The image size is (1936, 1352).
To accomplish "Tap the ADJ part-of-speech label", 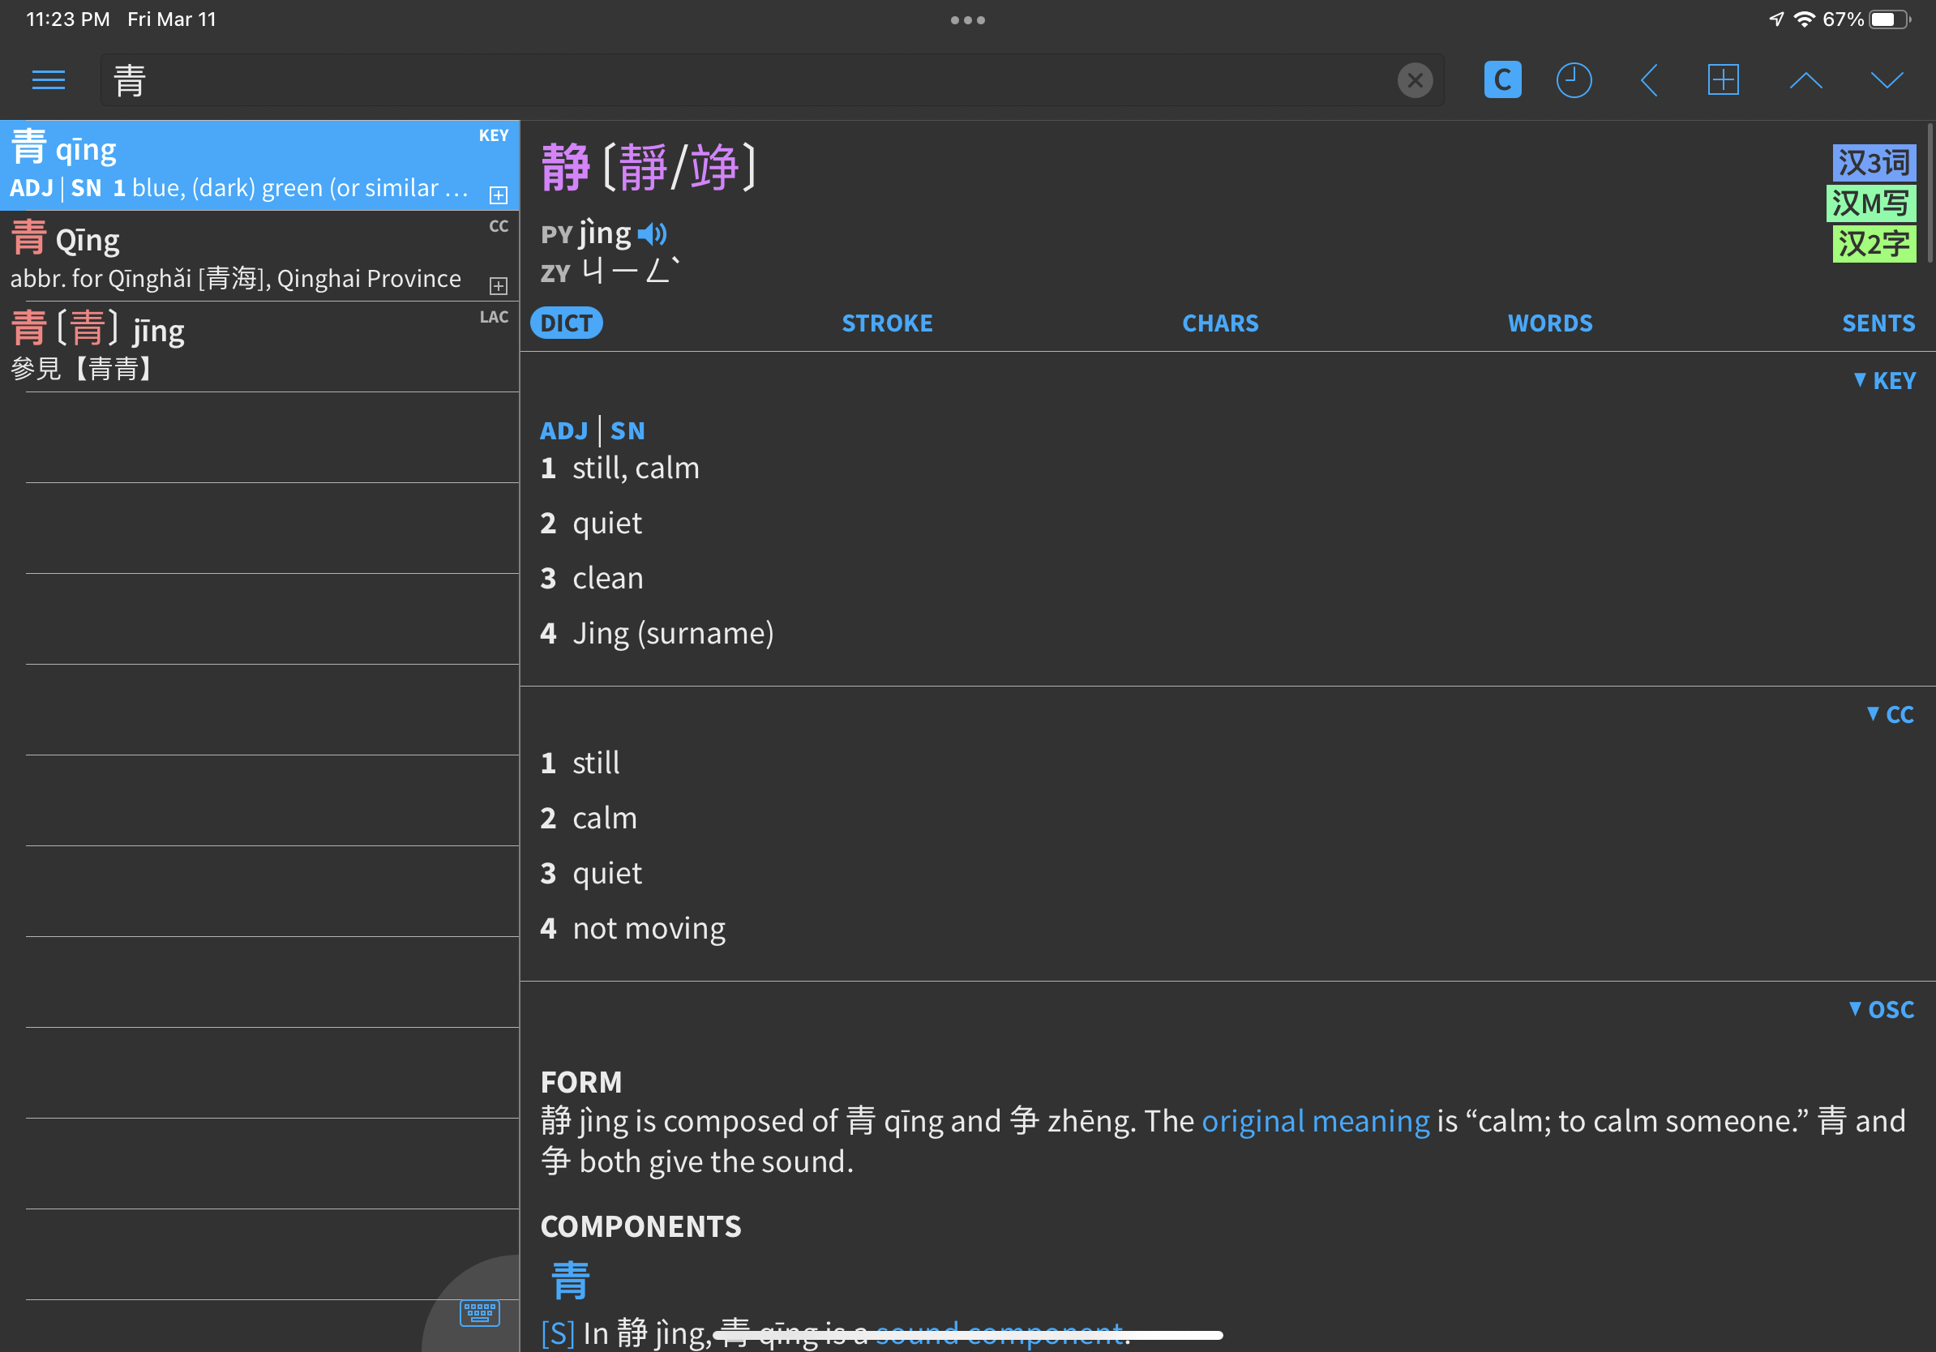I will (563, 430).
